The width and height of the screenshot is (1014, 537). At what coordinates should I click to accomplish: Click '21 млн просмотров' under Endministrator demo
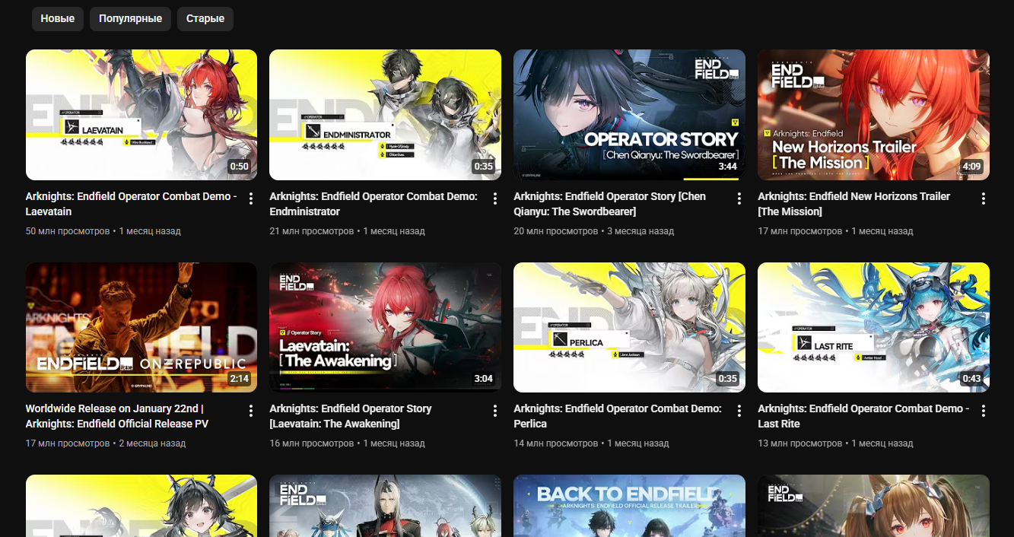coord(311,230)
